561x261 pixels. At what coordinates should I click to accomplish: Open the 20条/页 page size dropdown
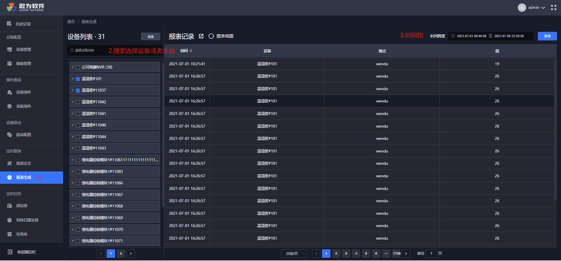tap(294, 253)
